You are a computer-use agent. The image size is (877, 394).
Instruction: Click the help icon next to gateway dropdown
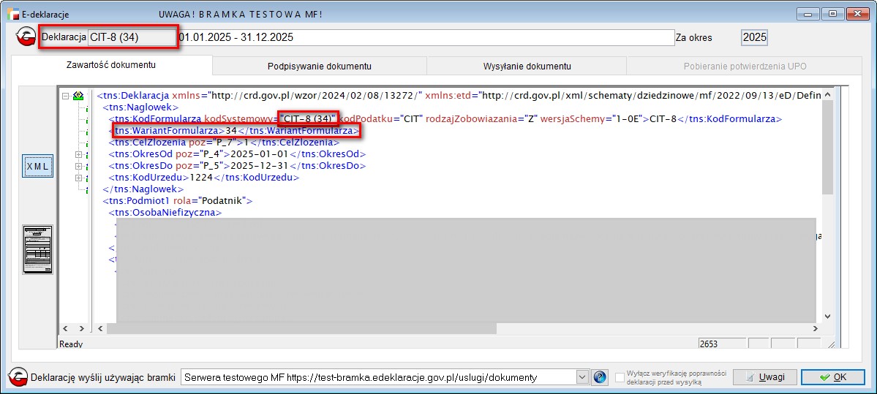click(x=600, y=377)
